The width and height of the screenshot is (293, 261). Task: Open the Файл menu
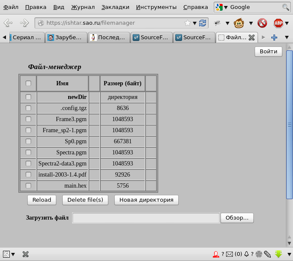coord(11,7)
